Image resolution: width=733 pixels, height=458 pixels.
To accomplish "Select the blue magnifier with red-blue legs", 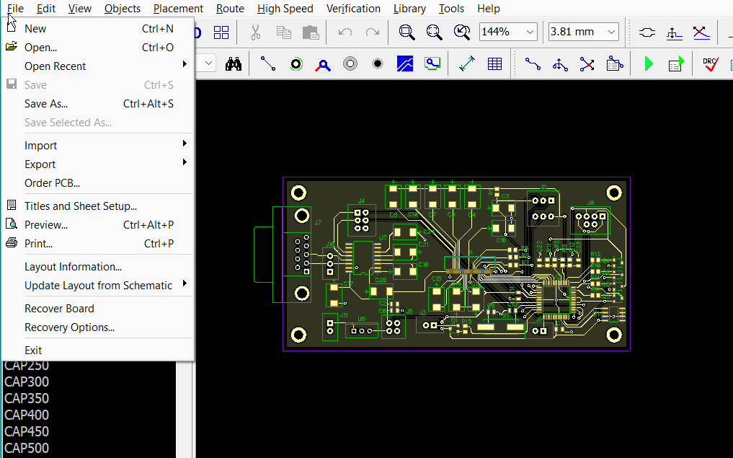I will [x=323, y=65].
